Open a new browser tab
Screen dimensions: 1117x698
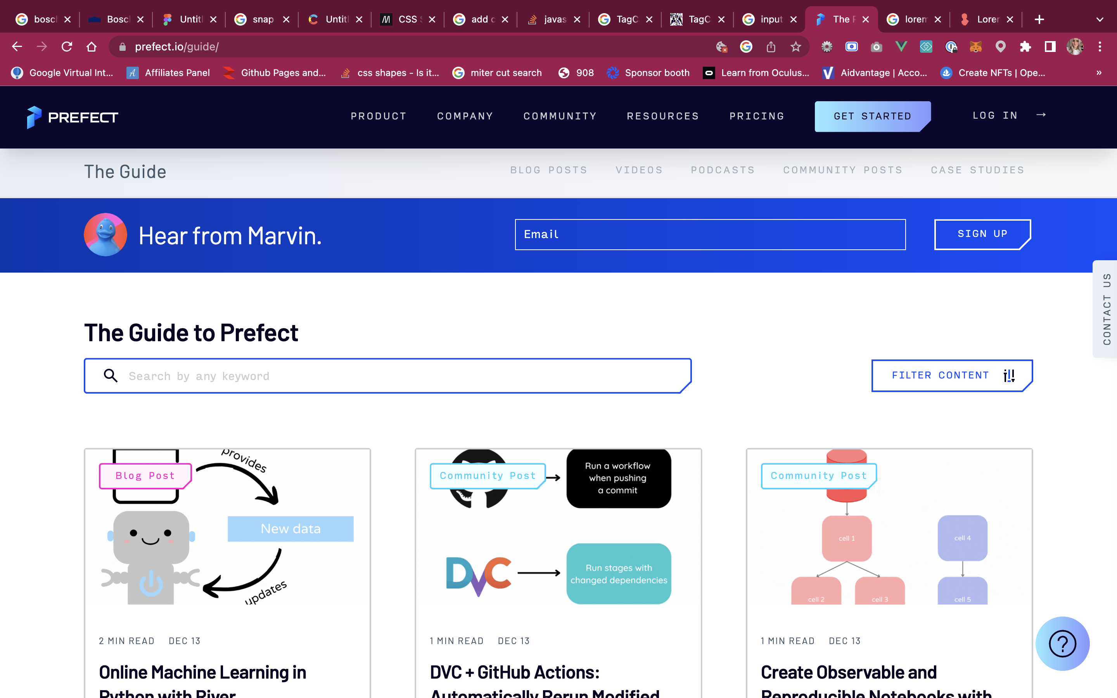[x=1039, y=19]
